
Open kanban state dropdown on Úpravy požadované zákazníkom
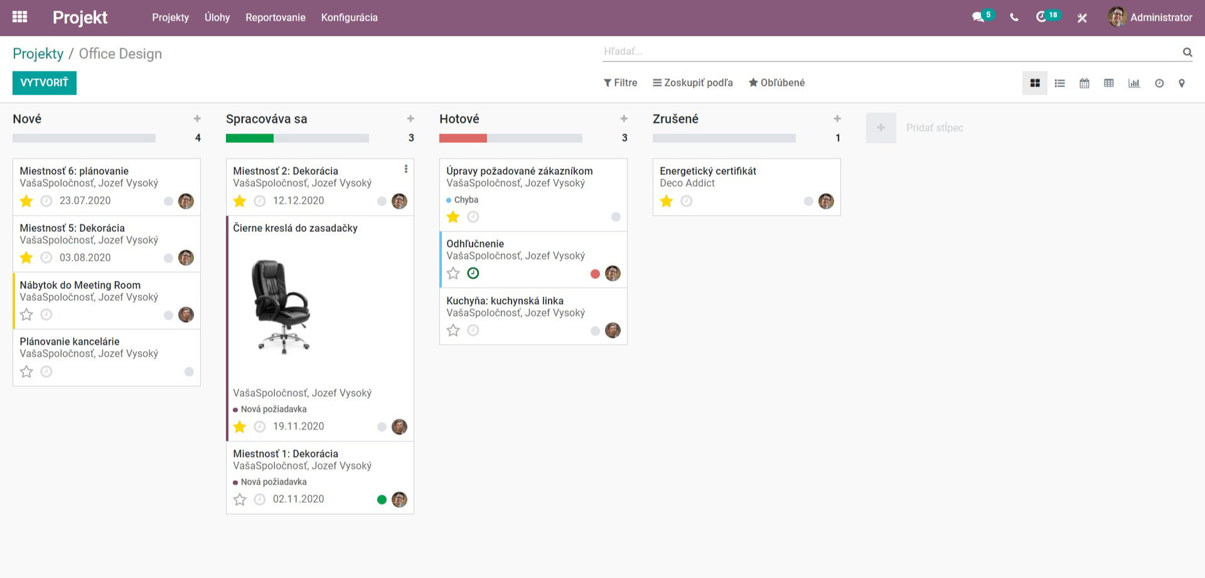616,217
